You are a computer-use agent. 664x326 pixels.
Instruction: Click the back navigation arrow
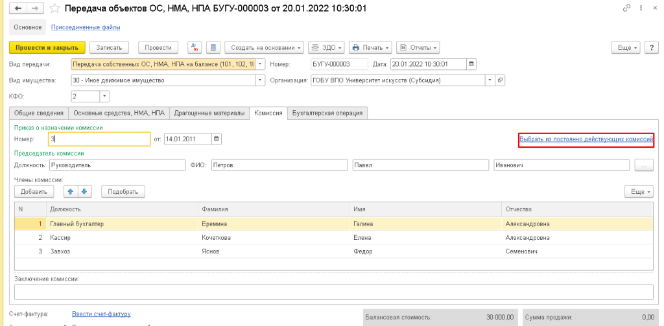(x=18, y=8)
